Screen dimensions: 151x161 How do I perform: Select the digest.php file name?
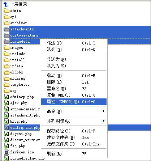(21, 134)
